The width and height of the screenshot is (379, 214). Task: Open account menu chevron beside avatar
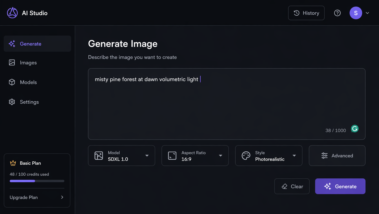[367, 13]
